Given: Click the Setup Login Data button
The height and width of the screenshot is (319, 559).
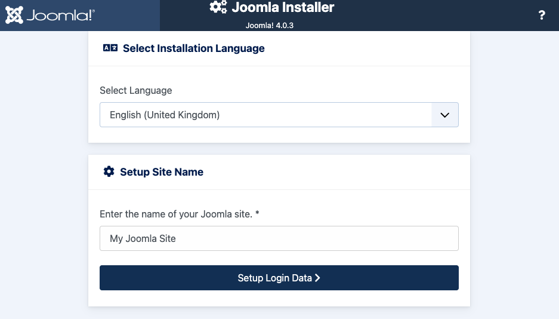Looking at the screenshot, I should (x=279, y=278).
